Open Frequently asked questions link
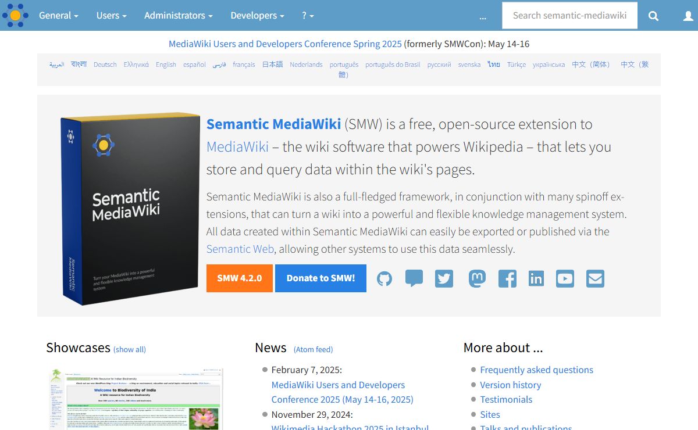 536,370
